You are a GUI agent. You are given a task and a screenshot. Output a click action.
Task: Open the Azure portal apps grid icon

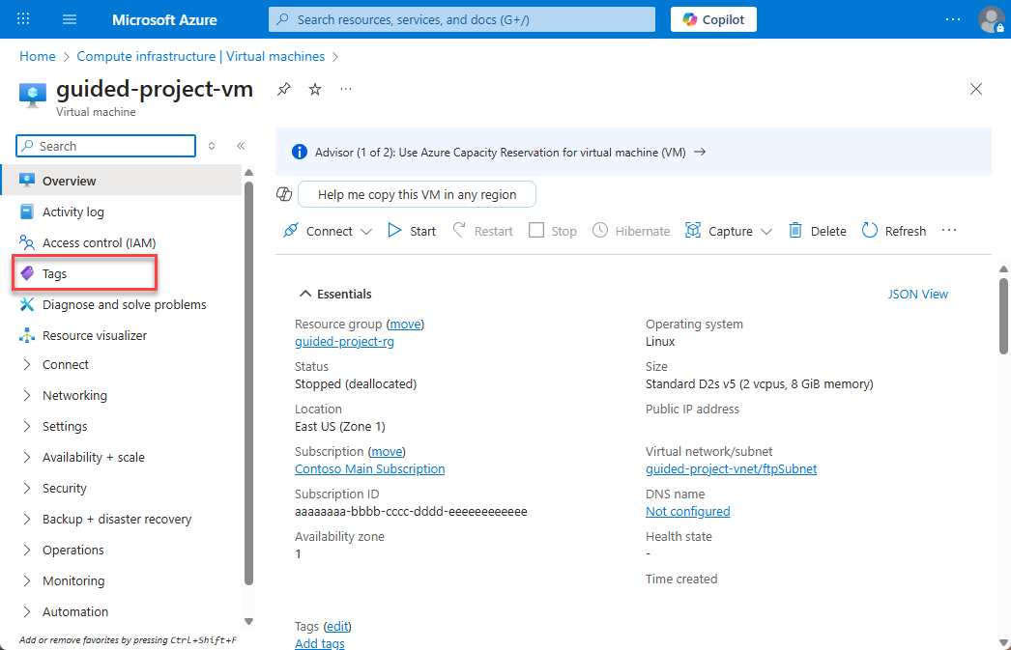point(23,19)
